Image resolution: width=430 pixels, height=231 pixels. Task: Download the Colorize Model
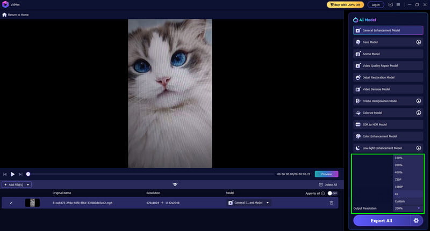pyautogui.click(x=418, y=113)
